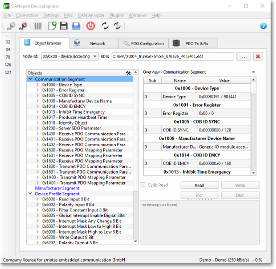Expand the 0x1018 - Identity Object entry

tap(37, 123)
